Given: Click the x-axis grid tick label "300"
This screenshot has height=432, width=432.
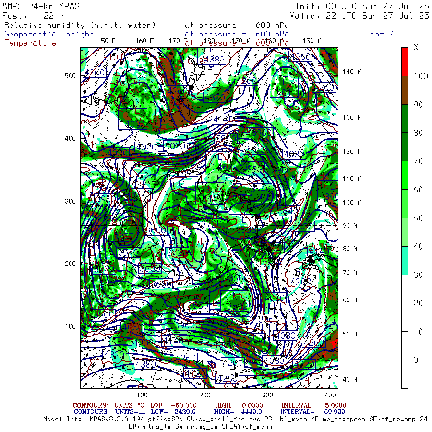Looking at the screenshot, I should (x=267, y=396).
